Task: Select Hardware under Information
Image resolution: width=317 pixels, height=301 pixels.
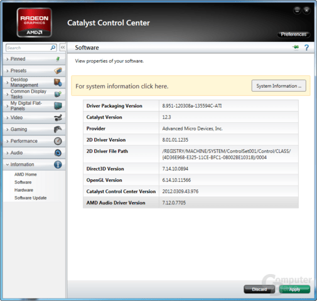Action: [24, 190]
